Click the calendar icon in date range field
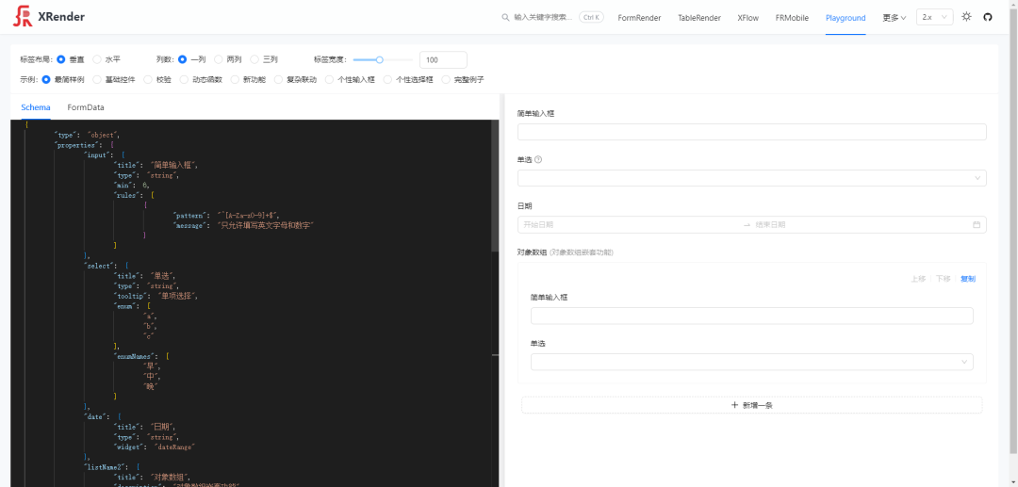 (x=977, y=225)
